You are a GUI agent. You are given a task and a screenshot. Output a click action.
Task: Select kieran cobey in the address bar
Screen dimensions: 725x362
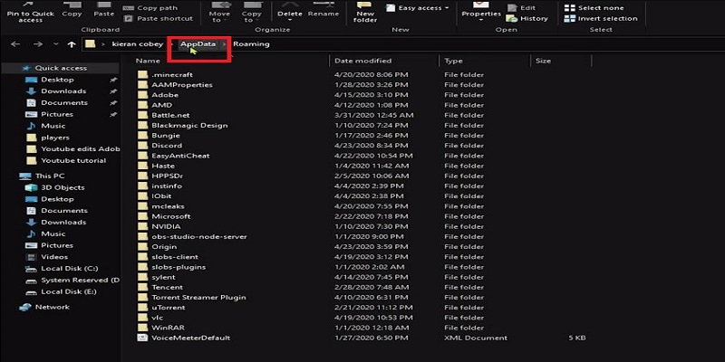(x=138, y=44)
